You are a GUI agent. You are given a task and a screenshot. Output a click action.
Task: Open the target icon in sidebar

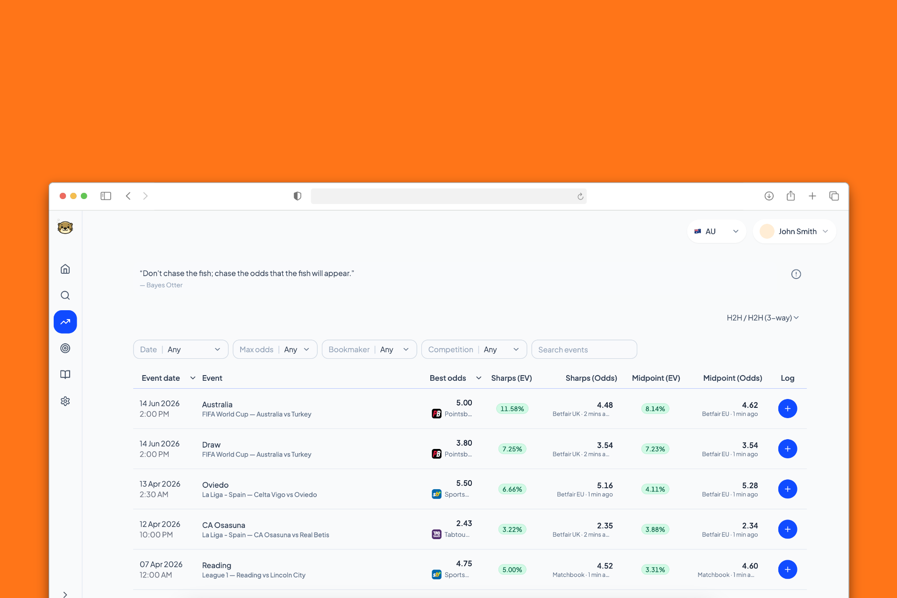[x=65, y=348]
